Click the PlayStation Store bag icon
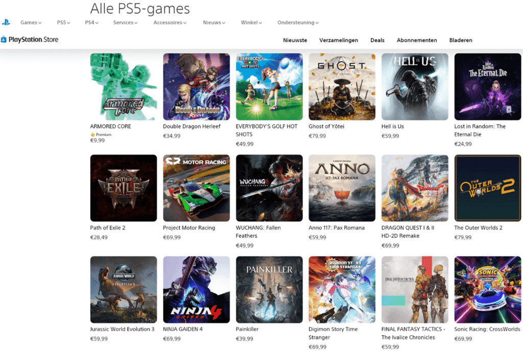Screen dimensions: 523x351 pos(4,39)
